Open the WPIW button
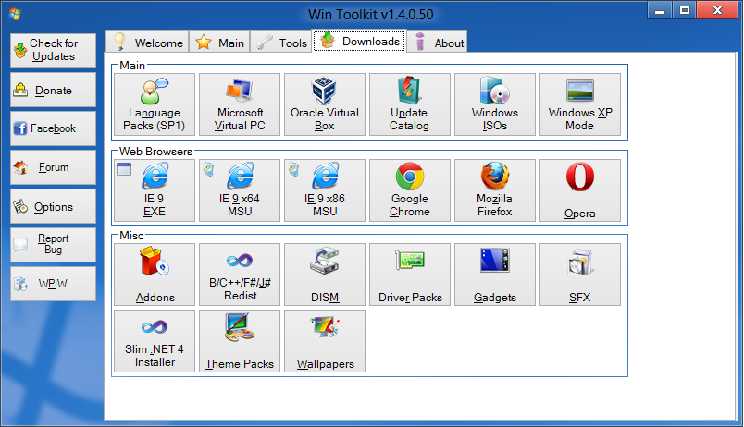 tap(53, 284)
